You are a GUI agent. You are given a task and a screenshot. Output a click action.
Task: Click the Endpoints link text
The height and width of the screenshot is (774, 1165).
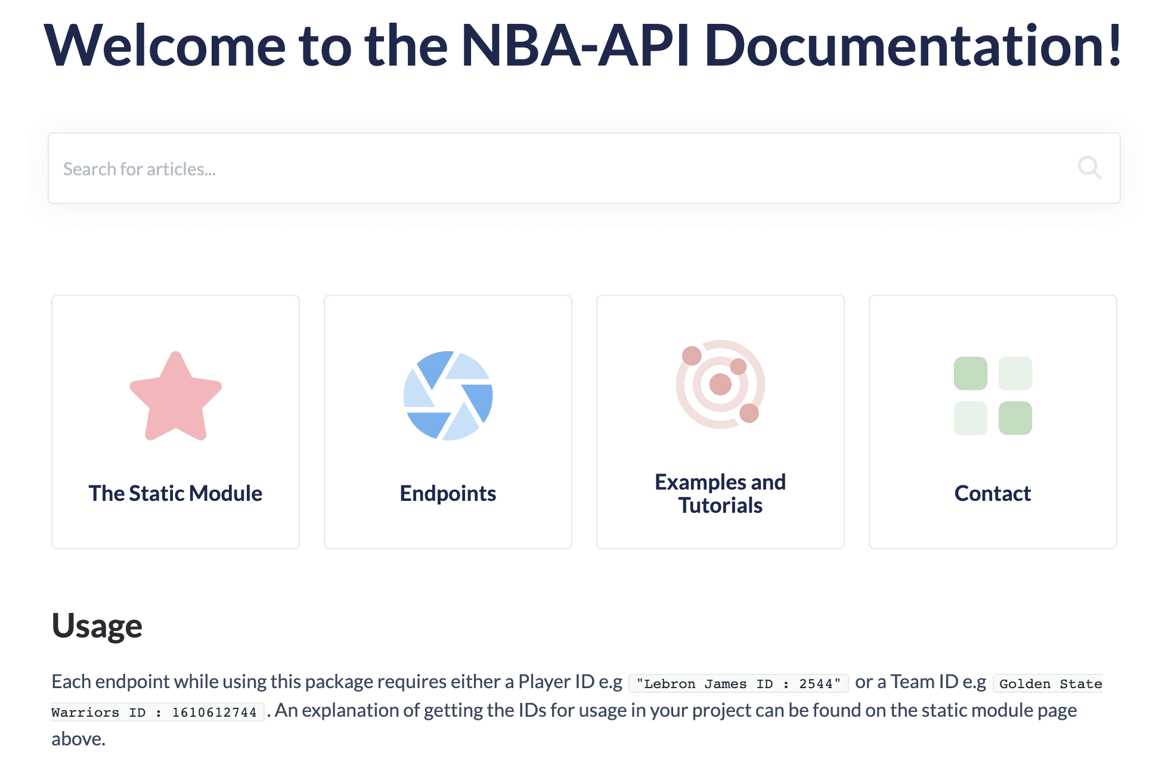pyautogui.click(x=448, y=493)
